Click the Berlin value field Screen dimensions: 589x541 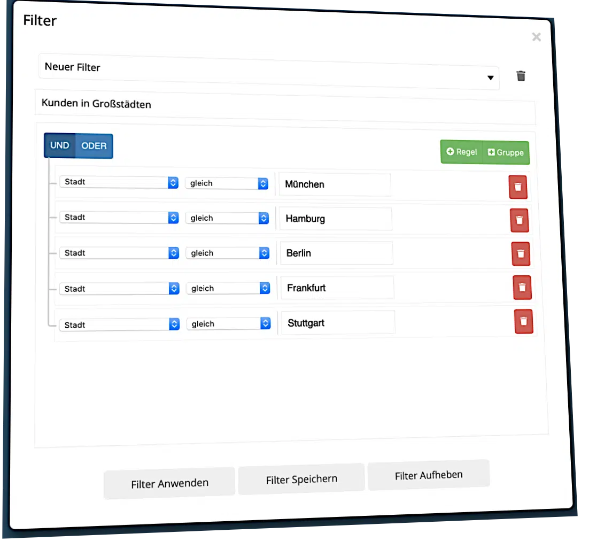337,253
